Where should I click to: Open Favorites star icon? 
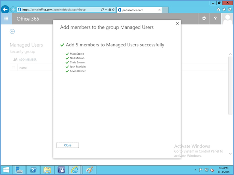224,10
